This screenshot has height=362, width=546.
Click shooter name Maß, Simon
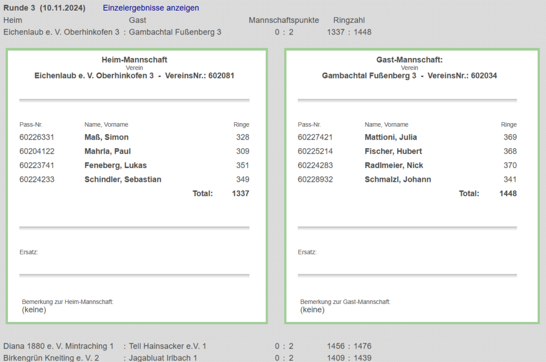pos(107,138)
